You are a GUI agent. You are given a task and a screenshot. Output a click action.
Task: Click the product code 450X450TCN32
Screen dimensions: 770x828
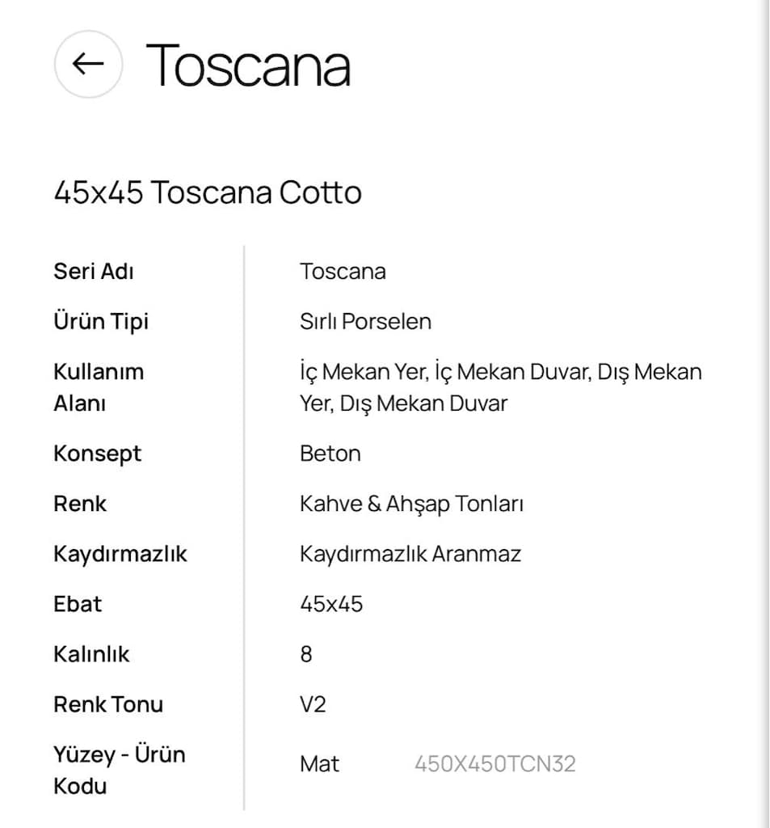(495, 764)
